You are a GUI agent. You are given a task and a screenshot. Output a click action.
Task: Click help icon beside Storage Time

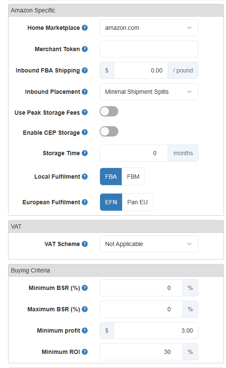coord(85,153)
